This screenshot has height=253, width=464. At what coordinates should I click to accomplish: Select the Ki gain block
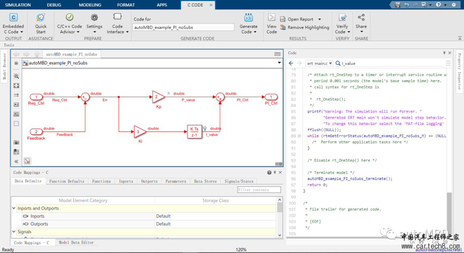coord(140,132)
